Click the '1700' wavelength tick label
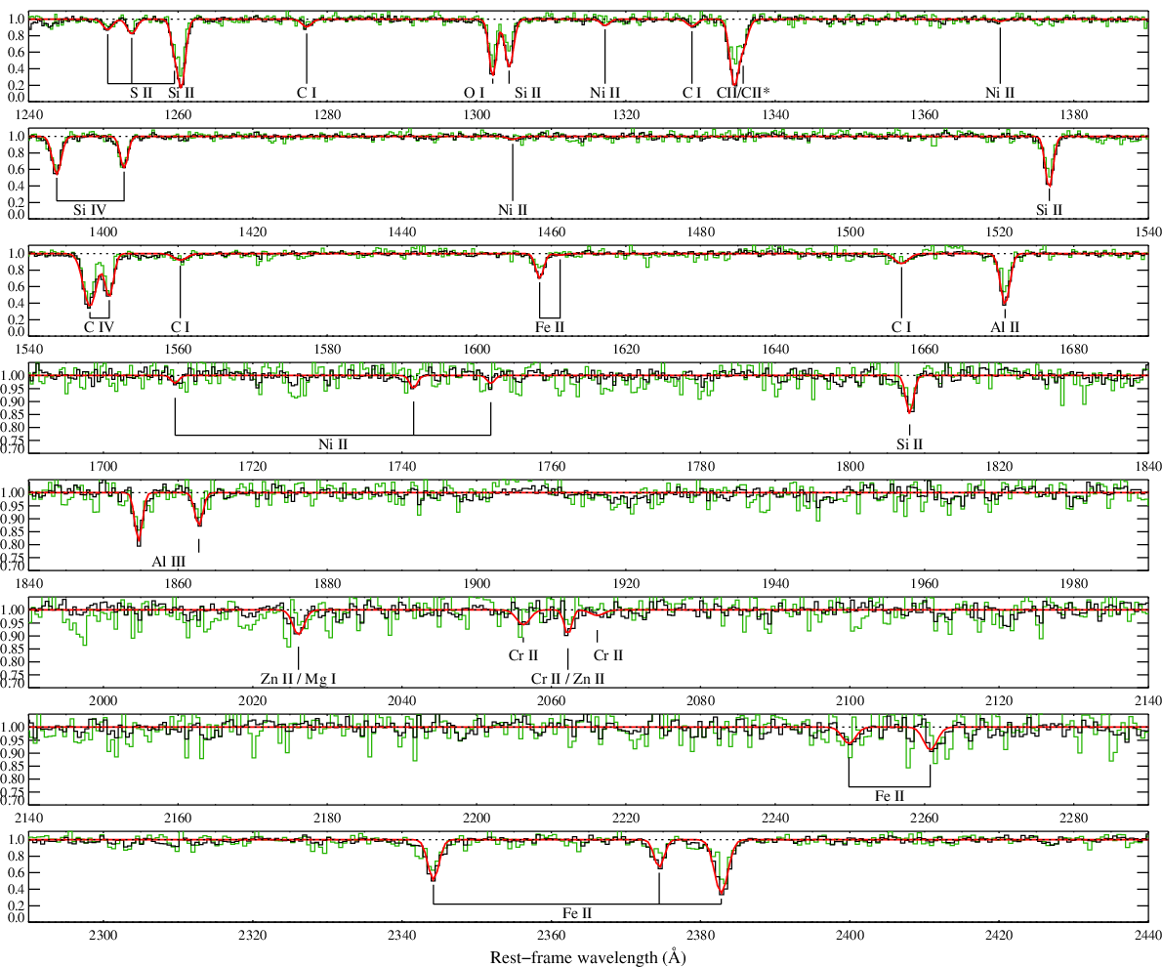Screen dimensions: 1162x967 [103, 467]
